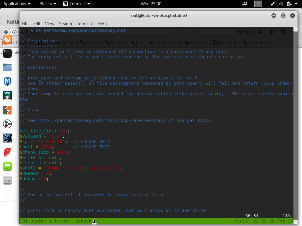Show Firefox bookmarks list icon
The image size is (302, 226).
[x=250, y=32]
